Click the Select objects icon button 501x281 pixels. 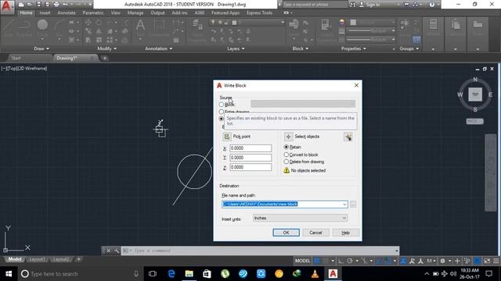point(288,137)
